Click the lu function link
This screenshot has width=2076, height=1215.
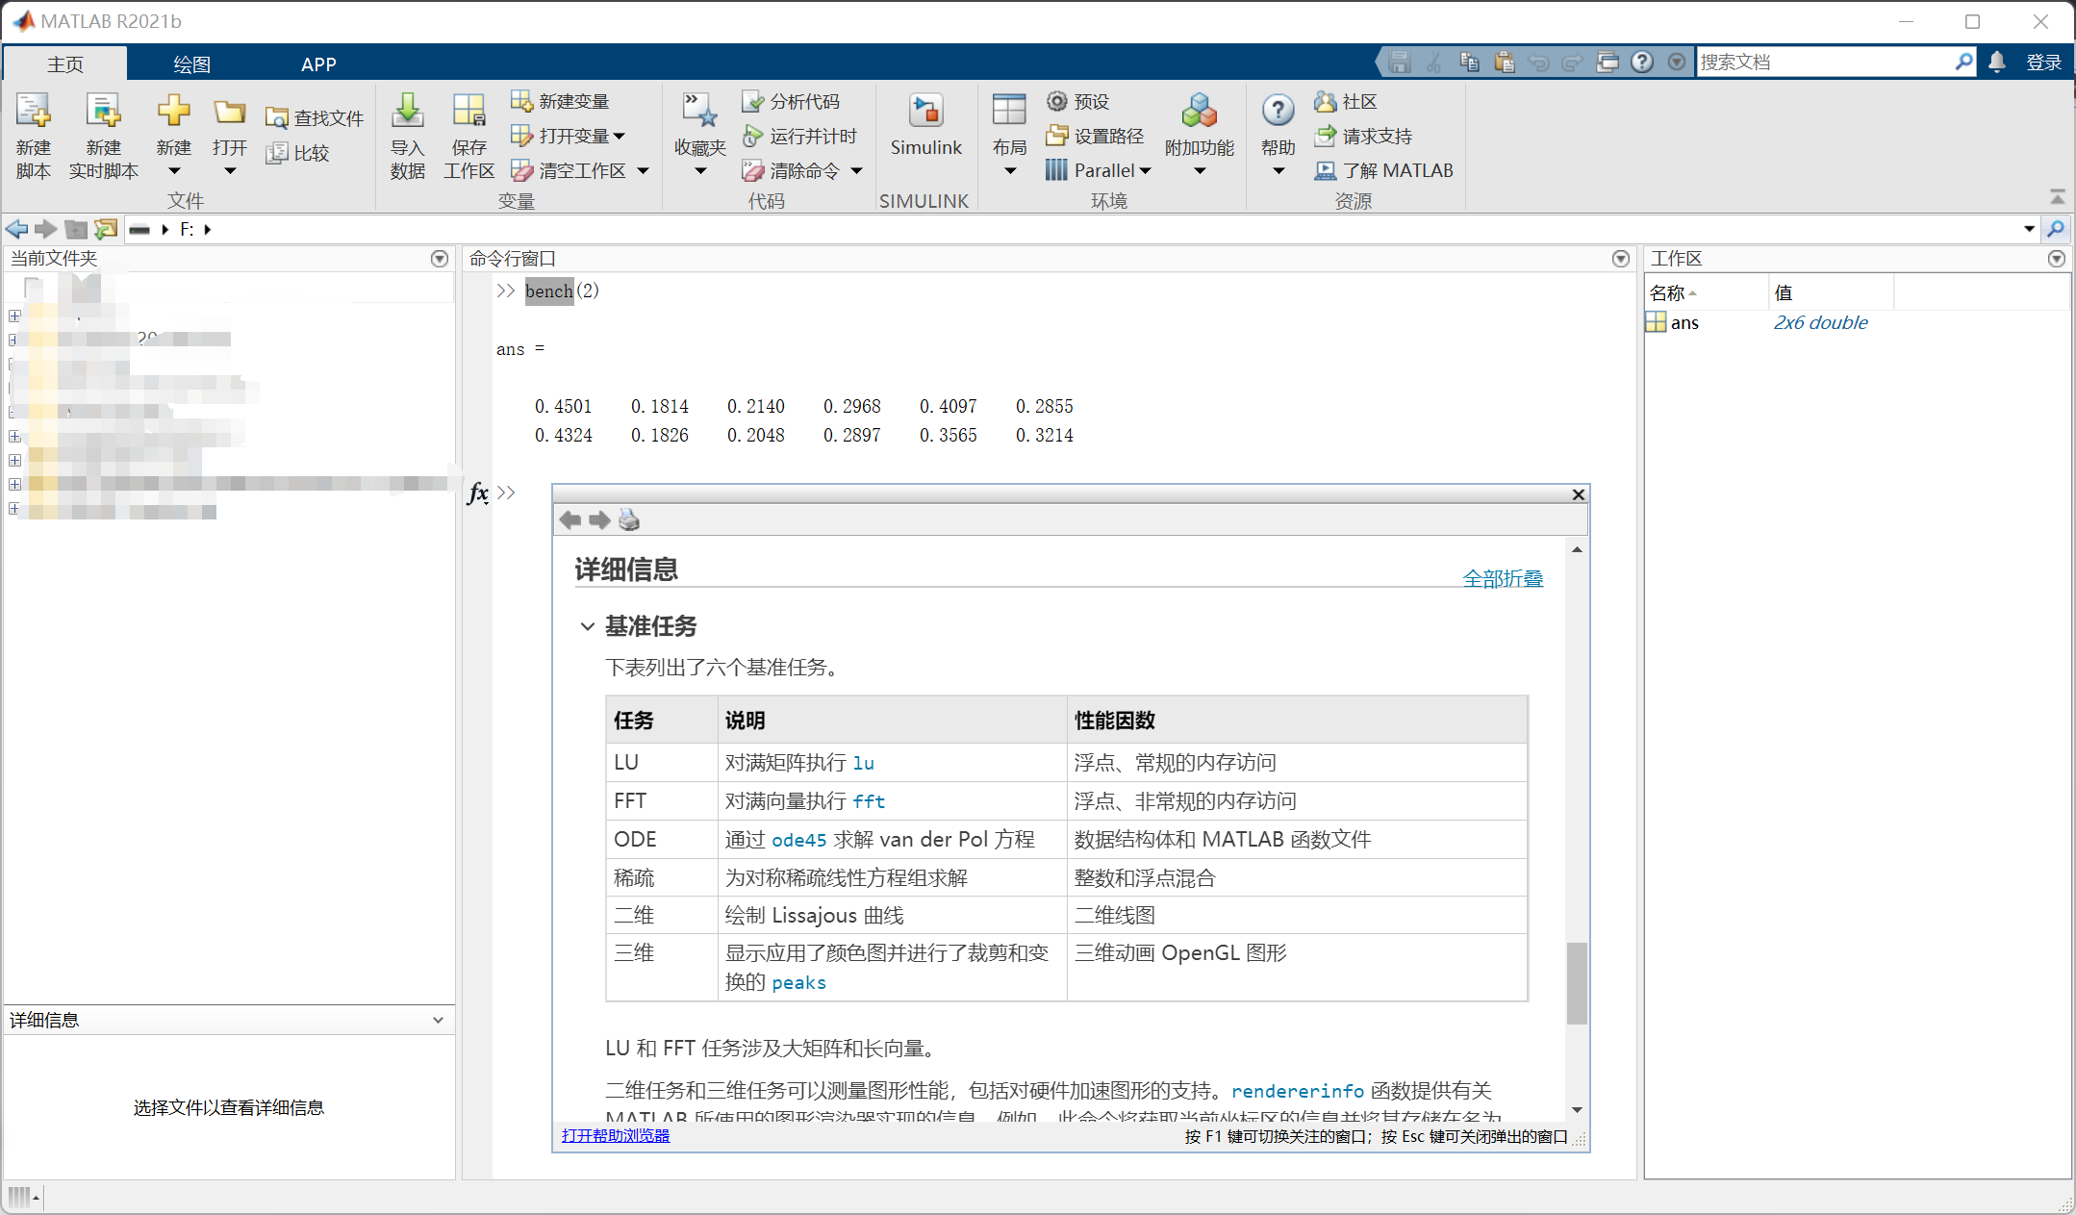[863, 764]
